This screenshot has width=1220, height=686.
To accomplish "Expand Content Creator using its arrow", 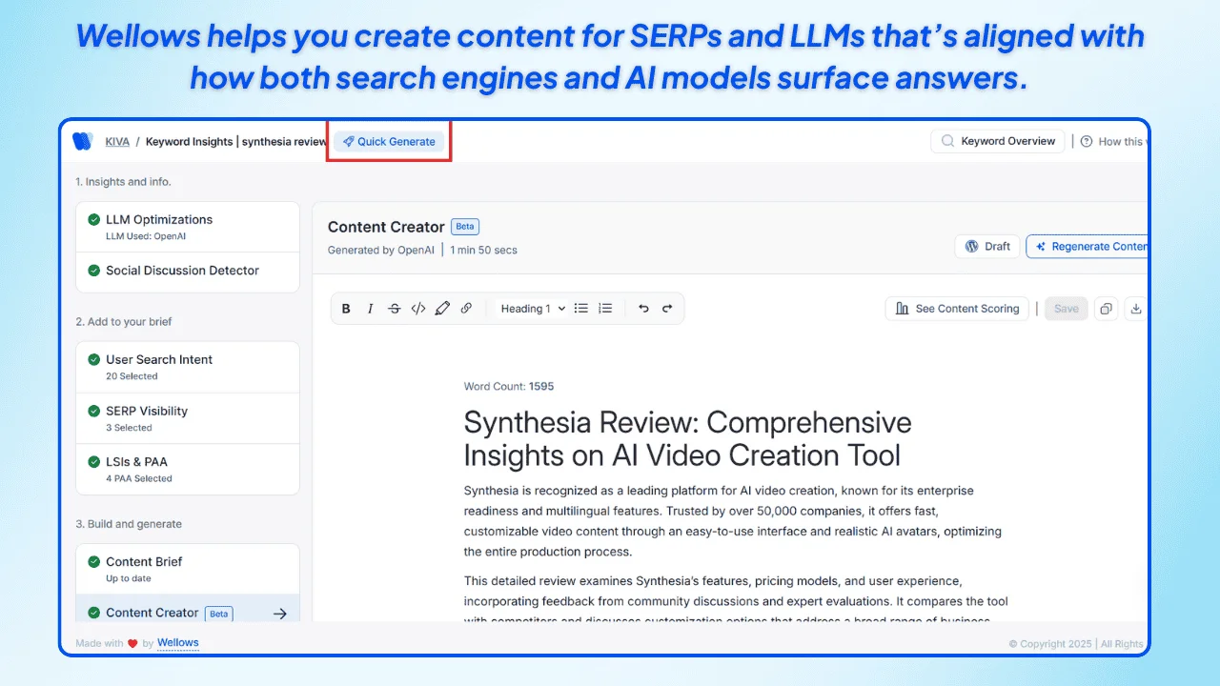I will [x=280, y=614].
